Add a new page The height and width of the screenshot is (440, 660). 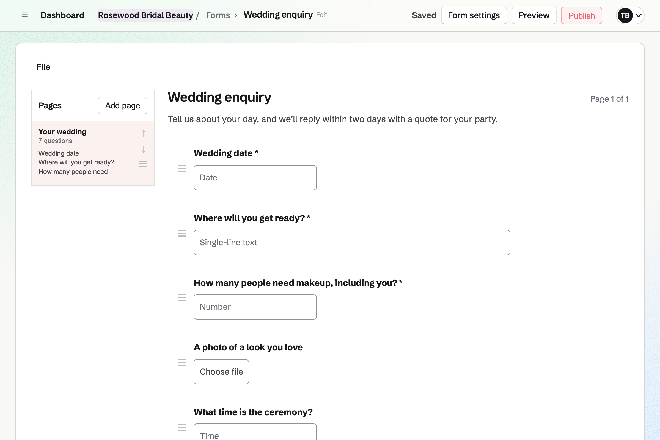123,106
